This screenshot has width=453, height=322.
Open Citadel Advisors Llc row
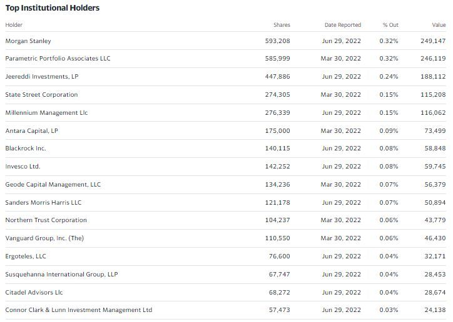[x=34, y=293]
